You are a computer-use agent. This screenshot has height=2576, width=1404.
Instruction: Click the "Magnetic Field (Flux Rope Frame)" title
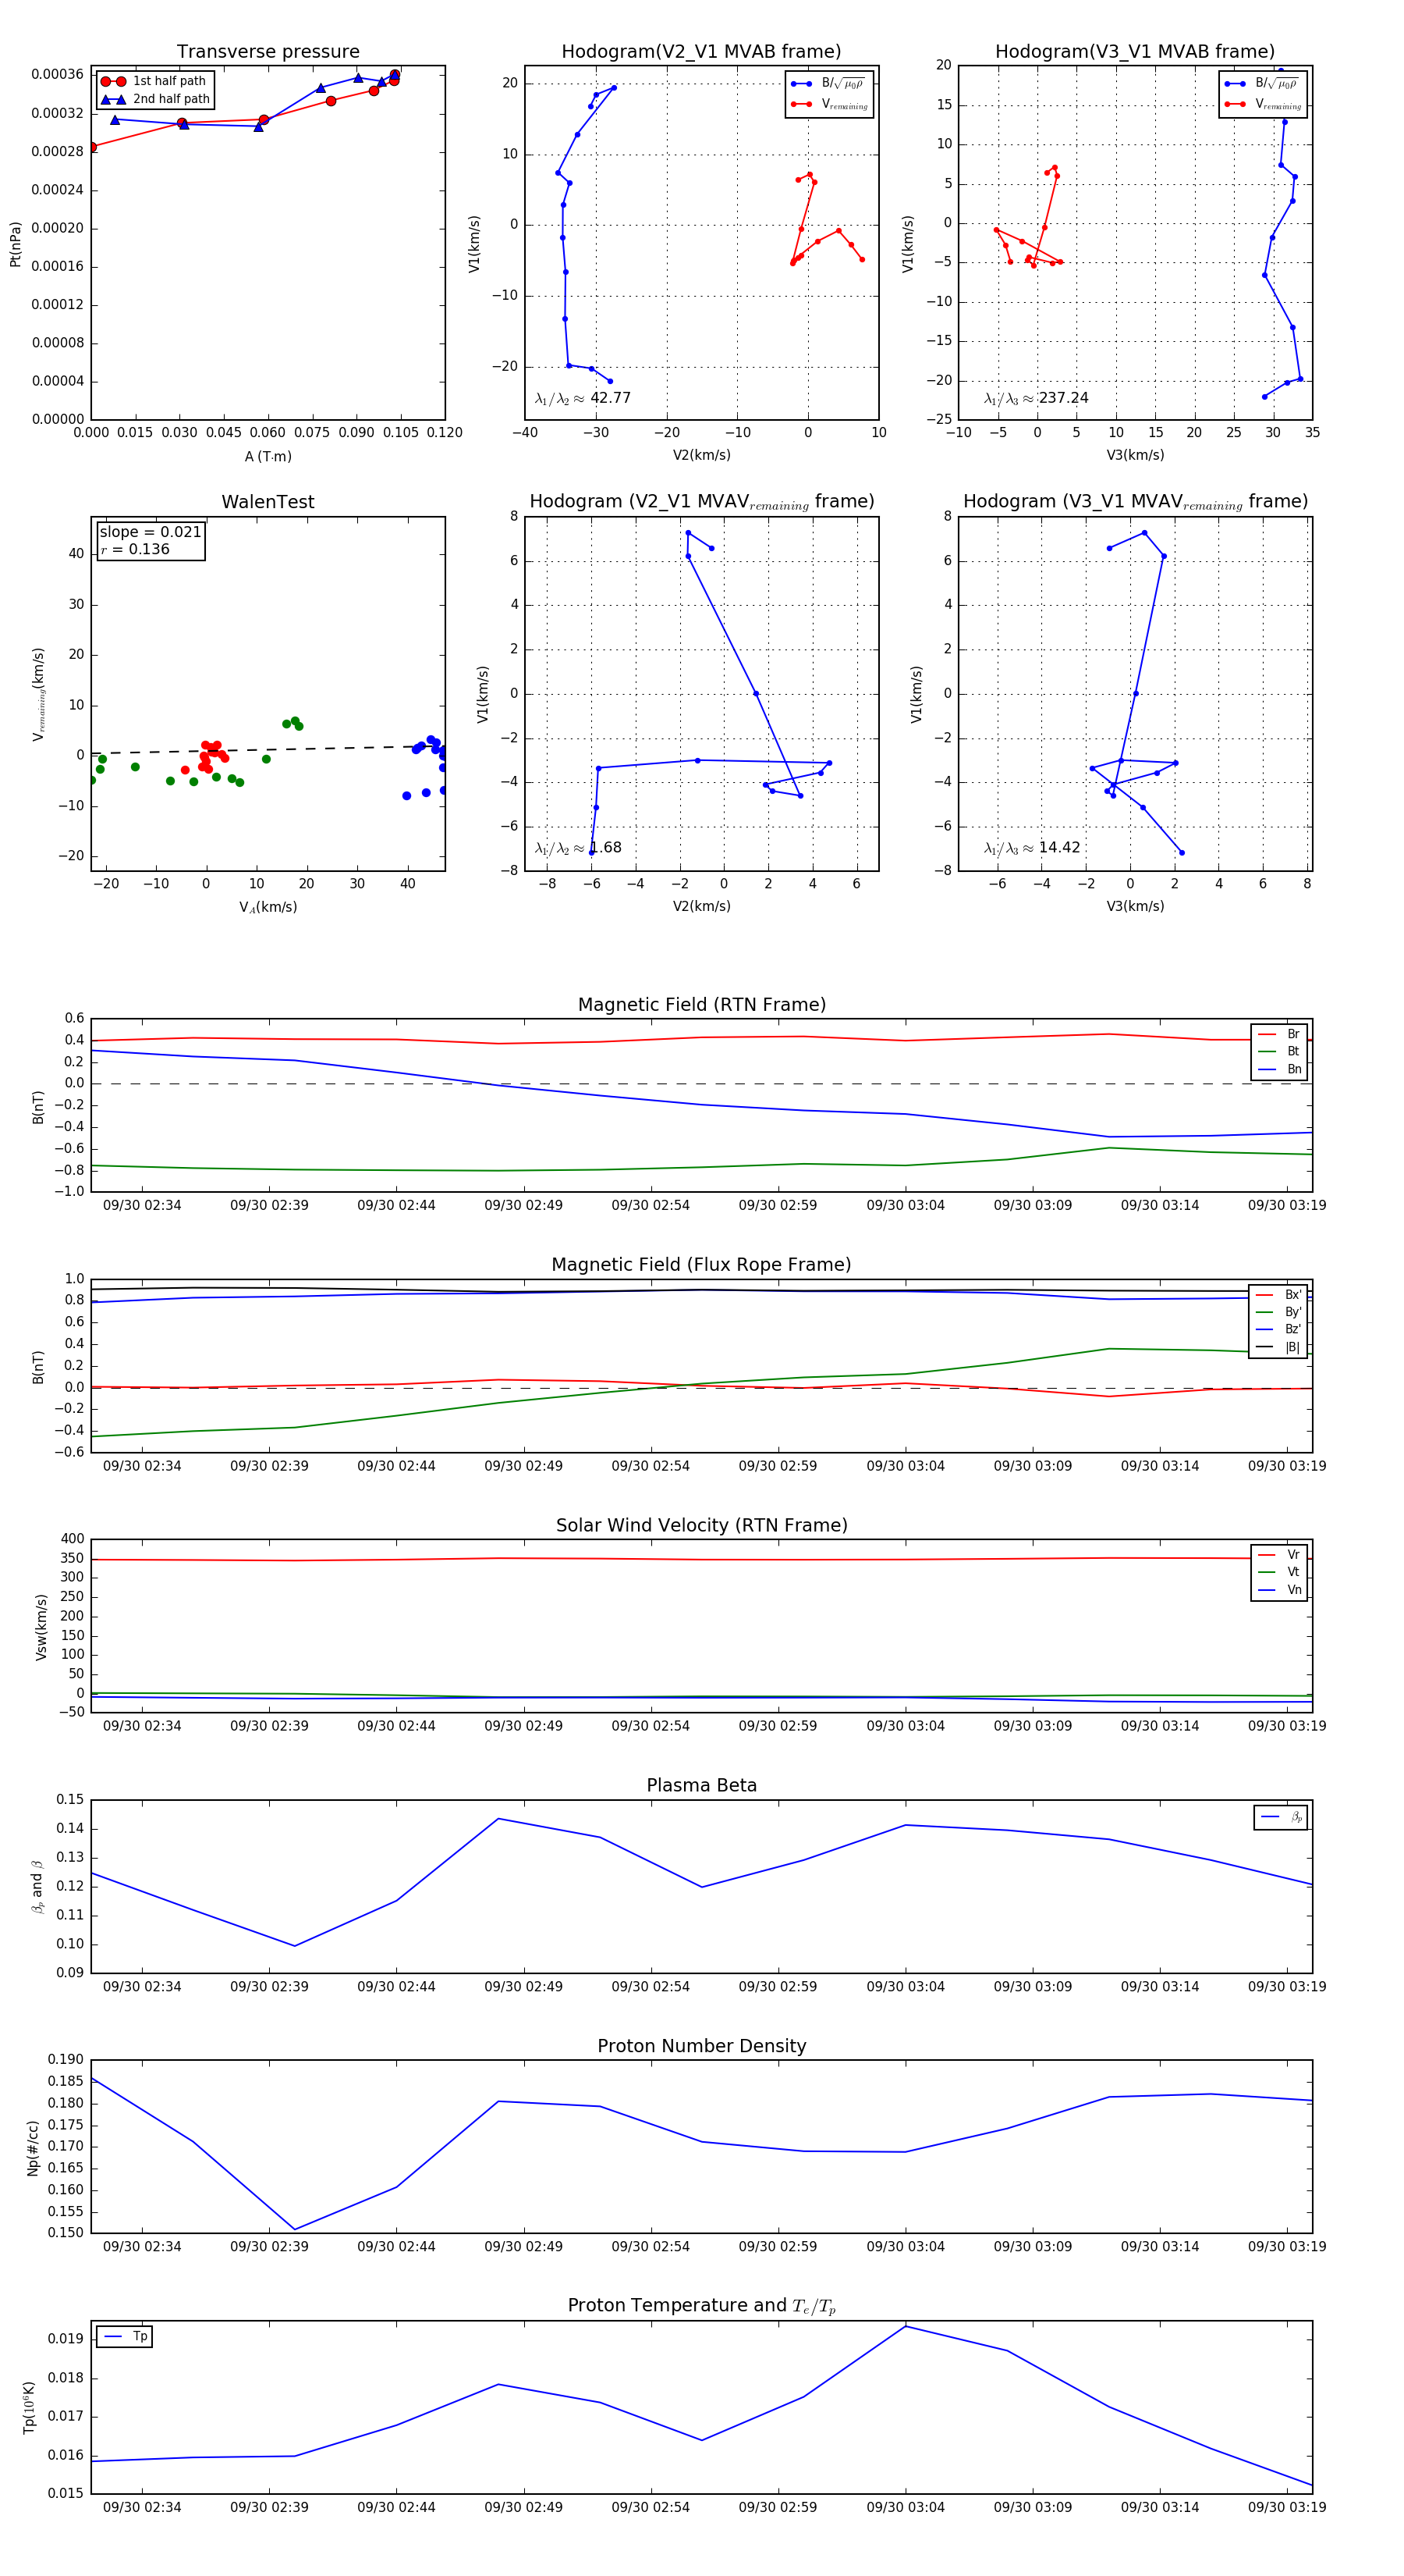click(701, 1265)
